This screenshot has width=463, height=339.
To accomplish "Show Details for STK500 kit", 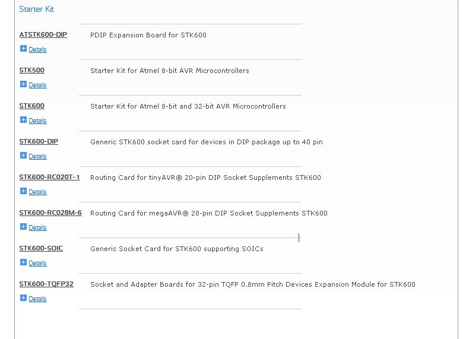I will tap(37, 85).
